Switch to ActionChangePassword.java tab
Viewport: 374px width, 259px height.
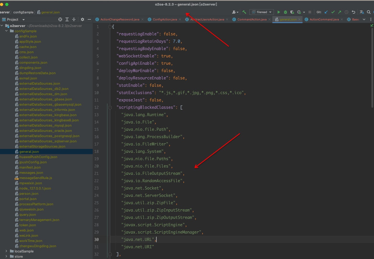[120, 19]
